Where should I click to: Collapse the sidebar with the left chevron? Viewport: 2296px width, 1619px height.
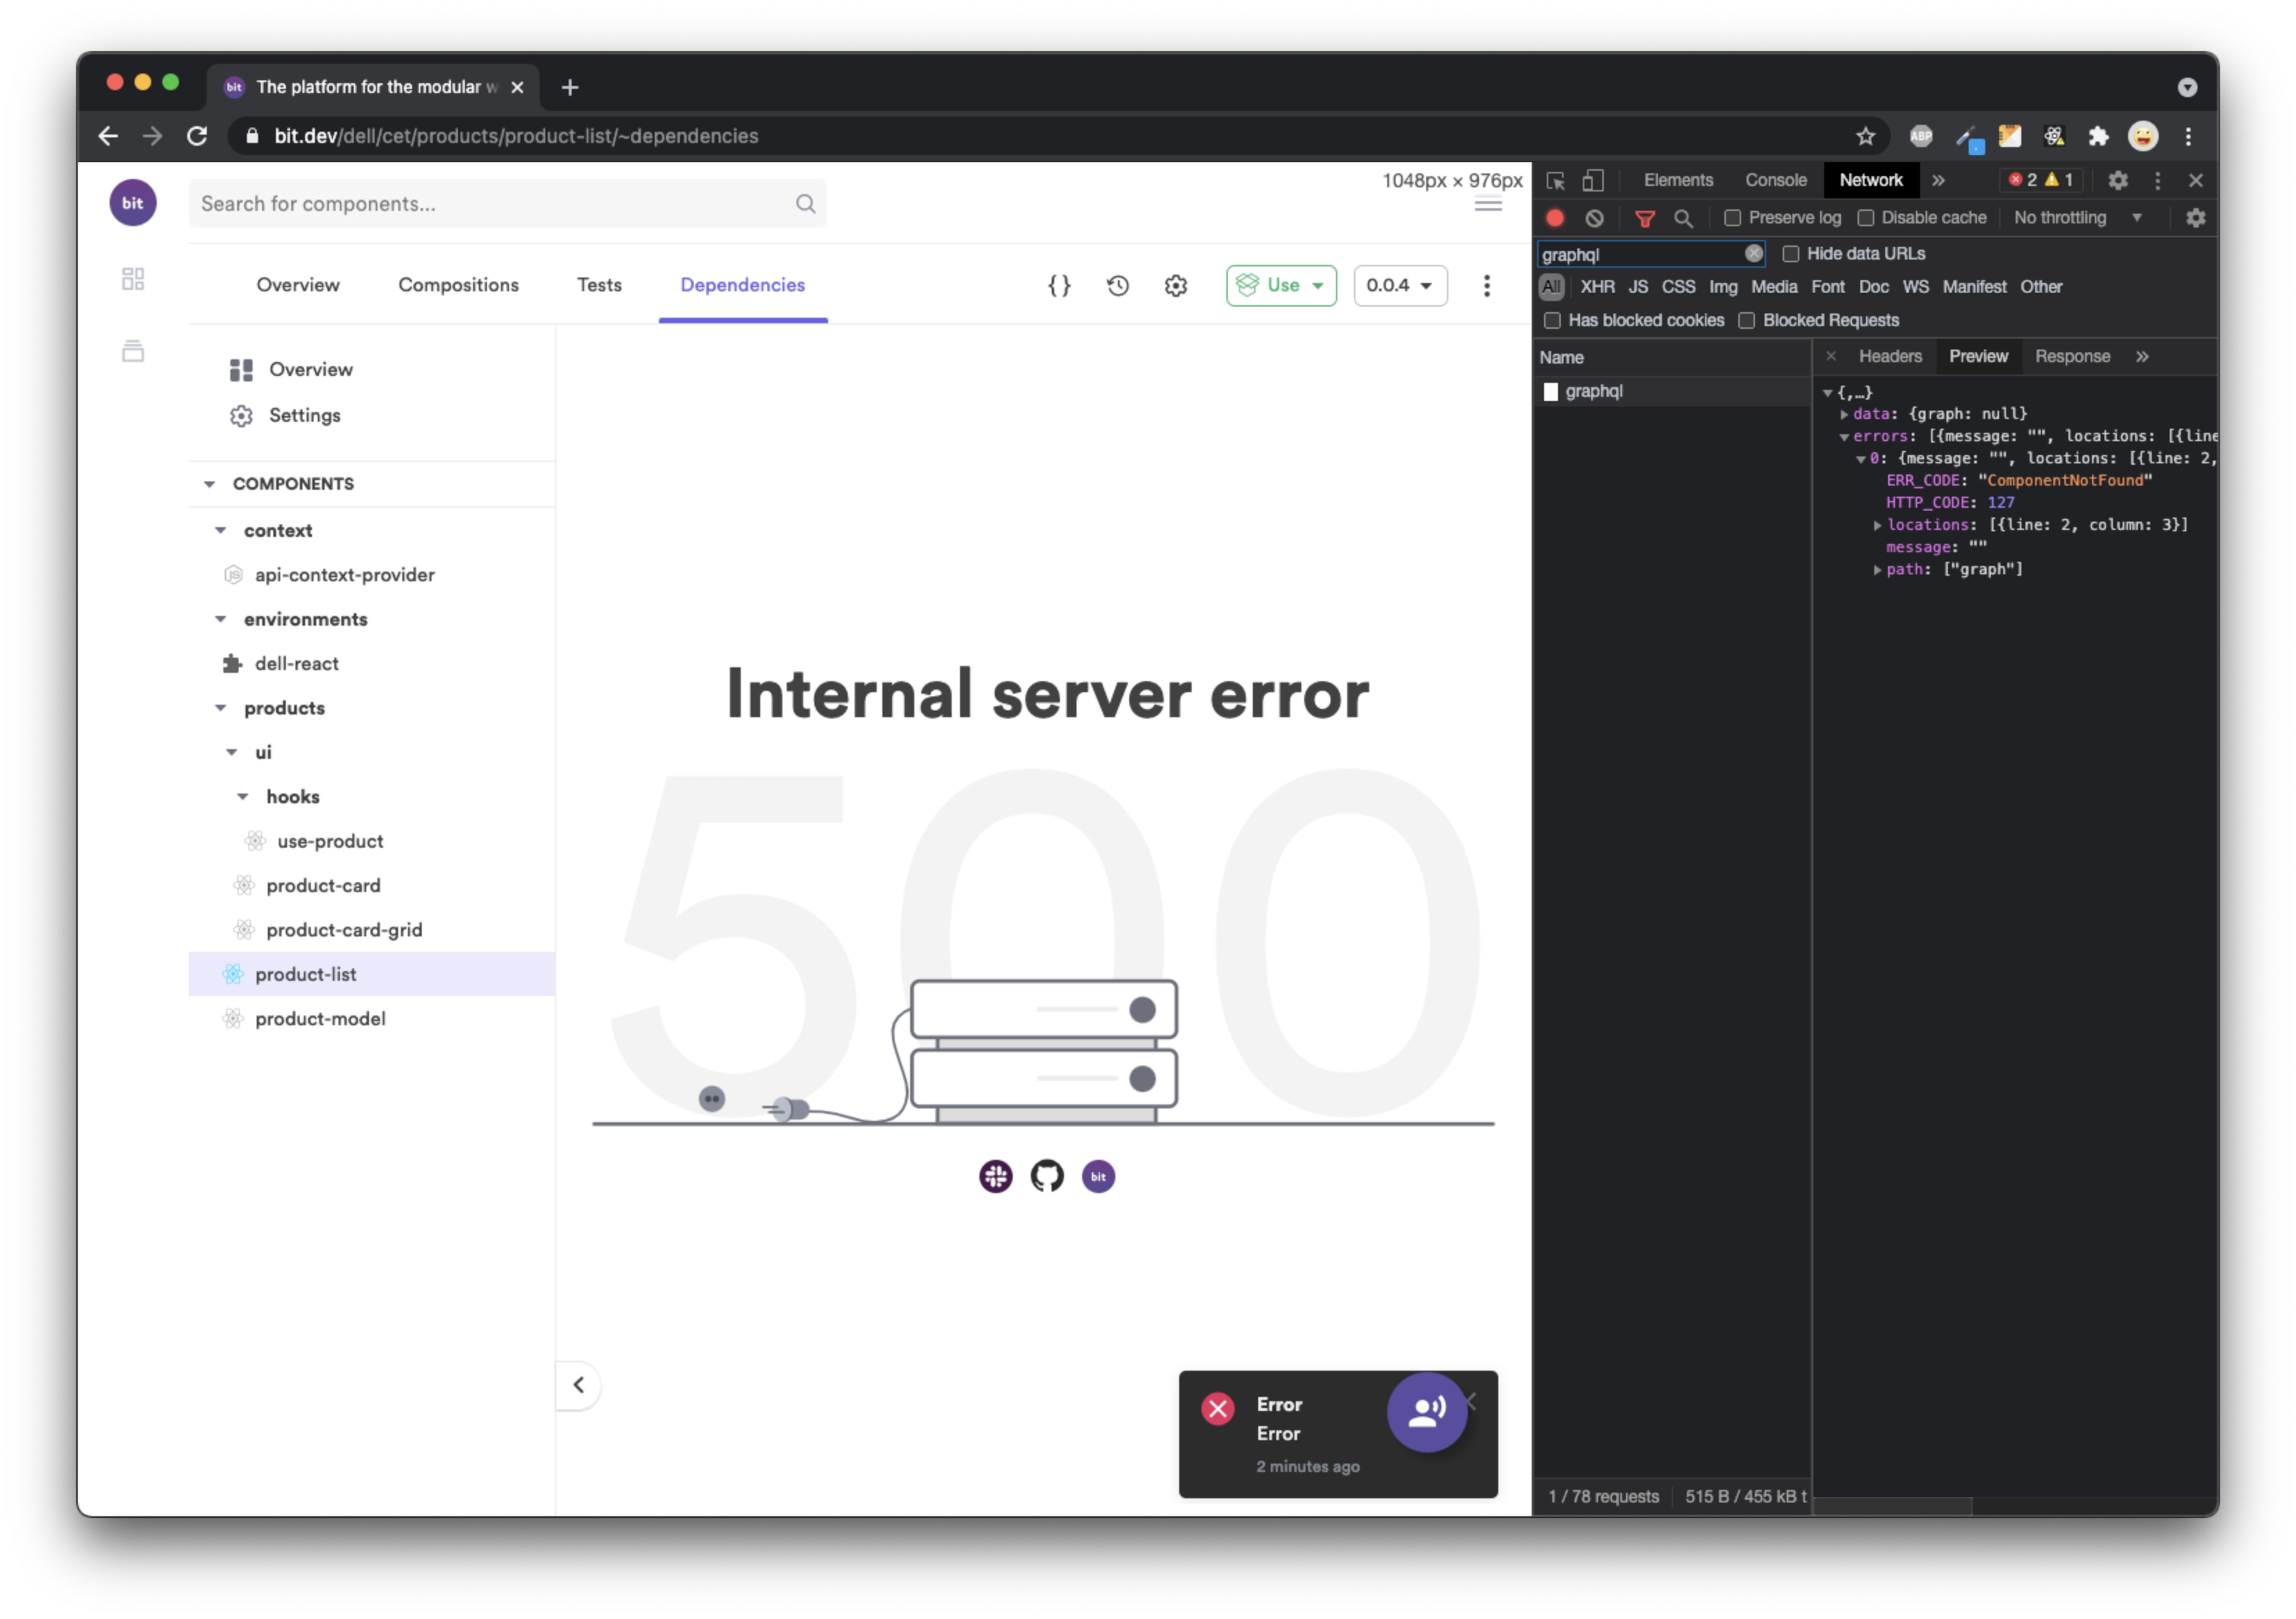coord(578,1385)
